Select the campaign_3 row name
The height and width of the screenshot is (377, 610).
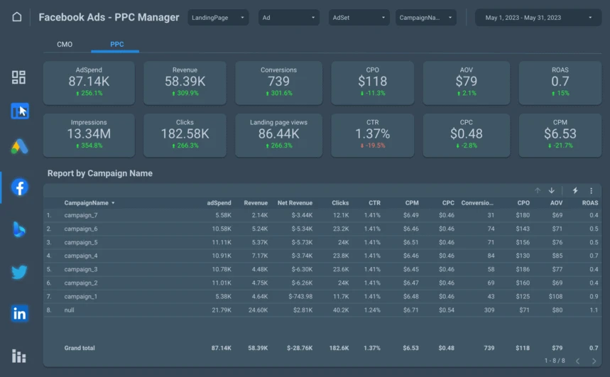coord(81,269)
